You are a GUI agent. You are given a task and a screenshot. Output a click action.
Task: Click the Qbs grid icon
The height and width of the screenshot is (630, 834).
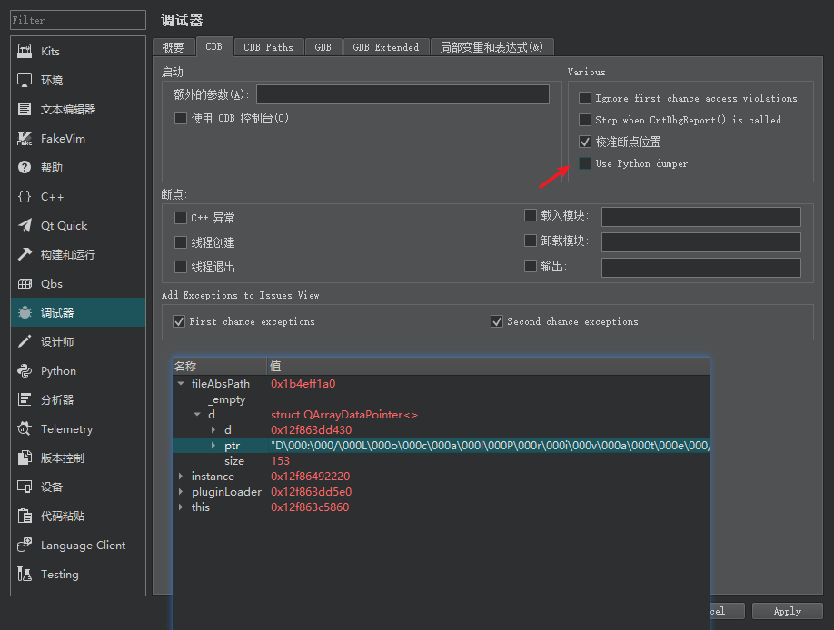25,284
